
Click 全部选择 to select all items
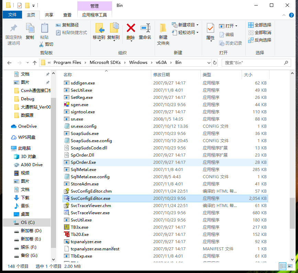click(x=260, y=25)
